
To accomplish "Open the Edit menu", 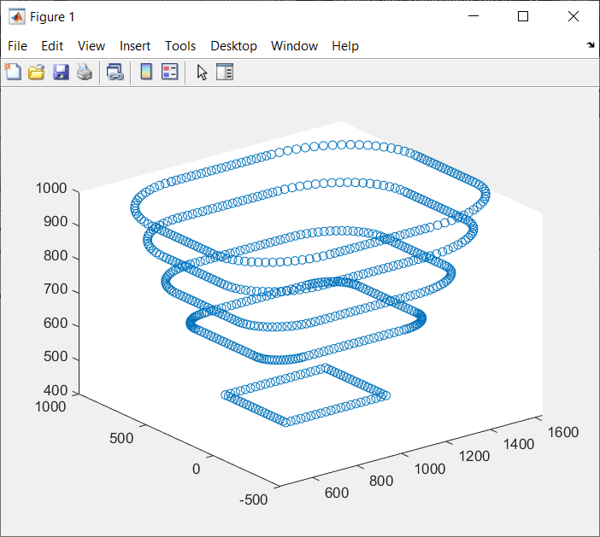I will coord(52,46).
